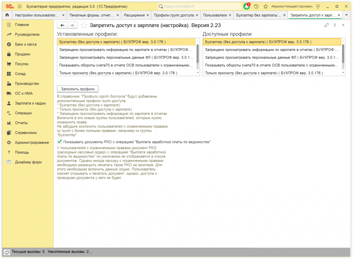Switch to Расширения tab
Image resolution: width=353 pixels, height=259 pixels.
pos(134,15)
